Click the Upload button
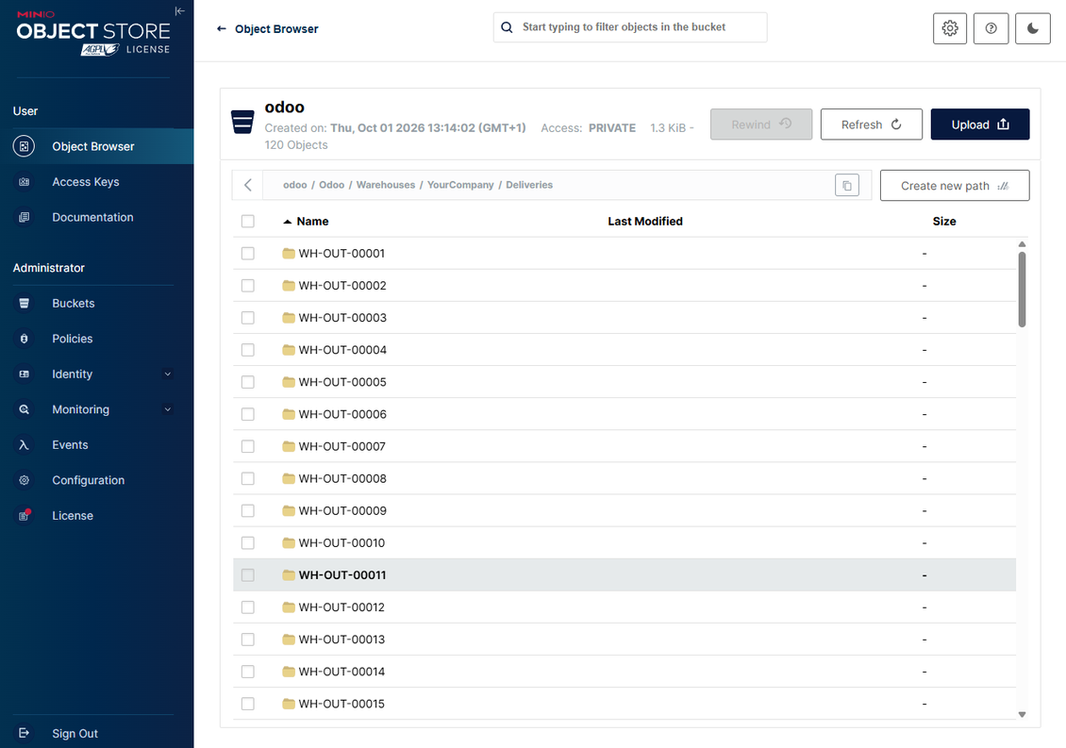Screen dimensions: 1066x748 979,125
